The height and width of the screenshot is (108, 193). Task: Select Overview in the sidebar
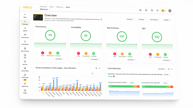[x=25, y=23]
